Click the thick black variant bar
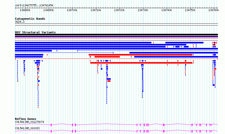Image resolution: width=225 pixels, height=134 pixels. (116, 35)
